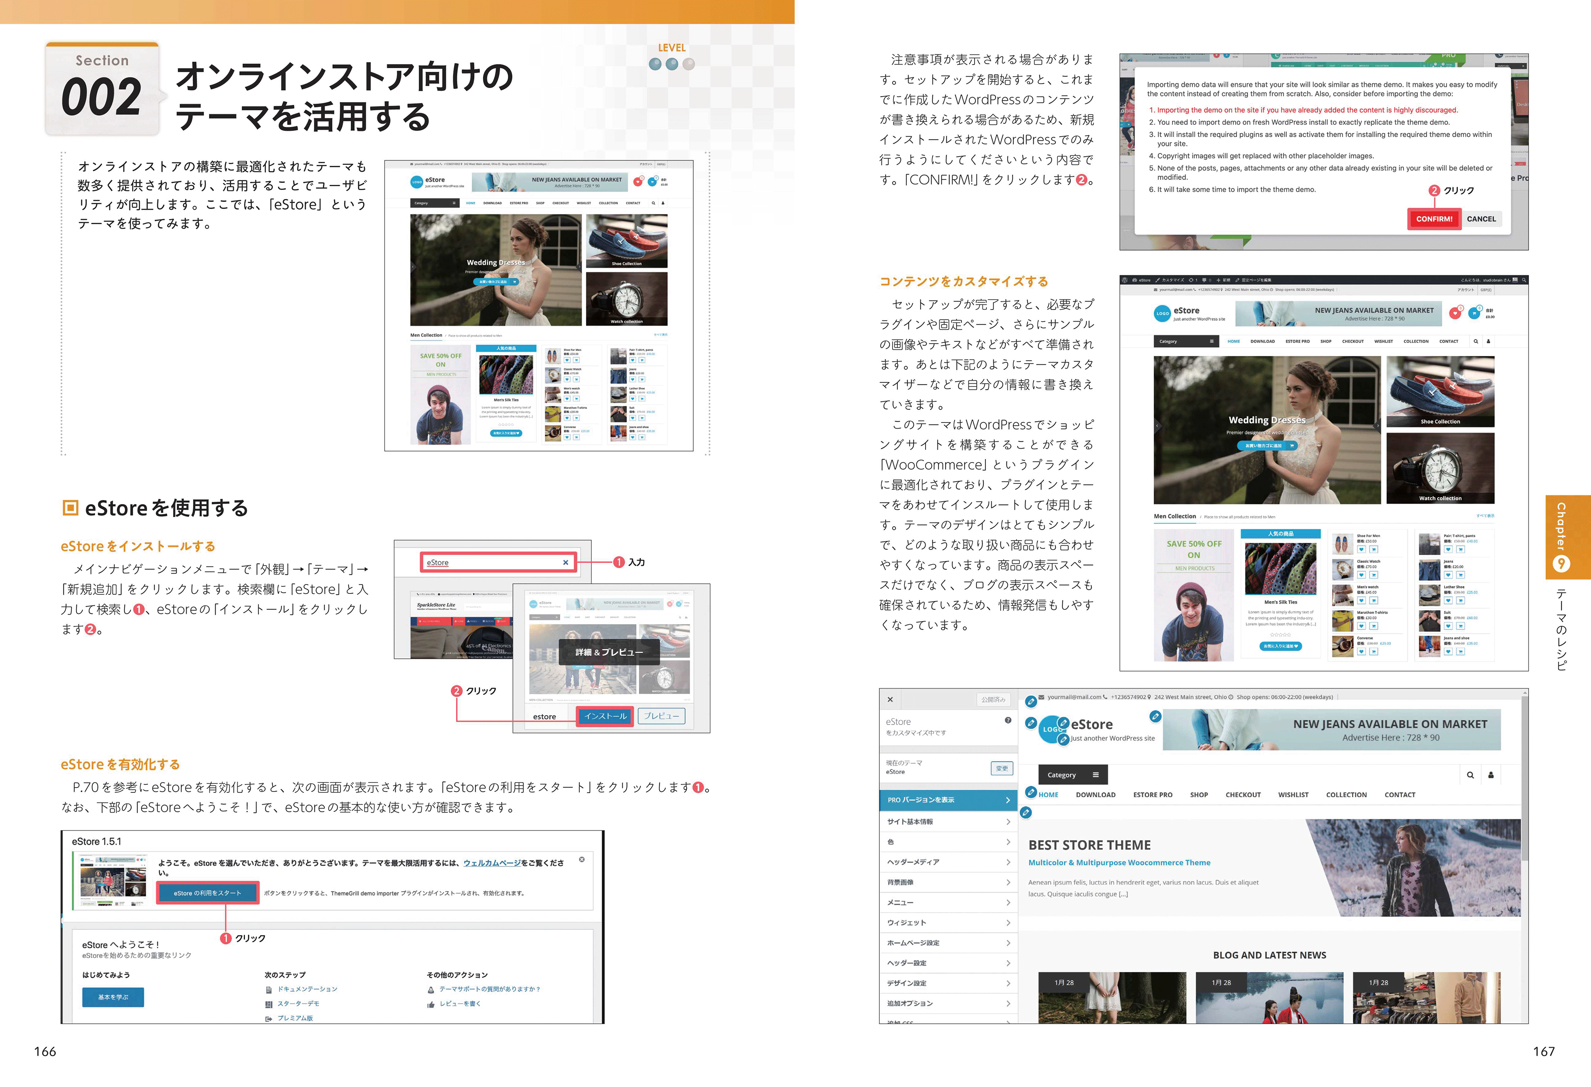Open the ドキュメンテーション link

tap(307, 989)
